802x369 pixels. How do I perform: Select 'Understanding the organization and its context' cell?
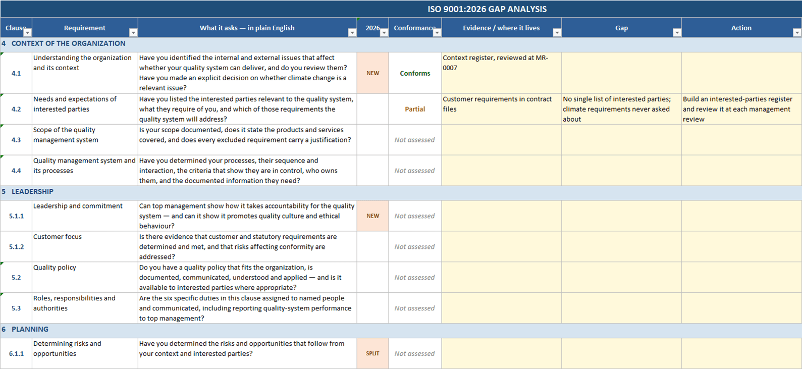(85, 73)
